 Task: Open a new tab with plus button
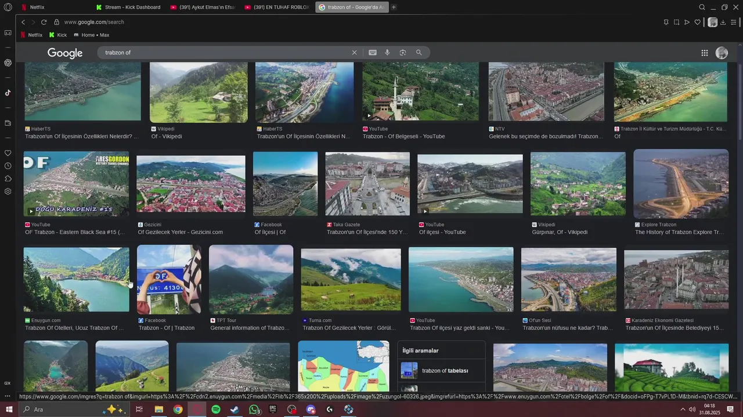coord(394,7)
